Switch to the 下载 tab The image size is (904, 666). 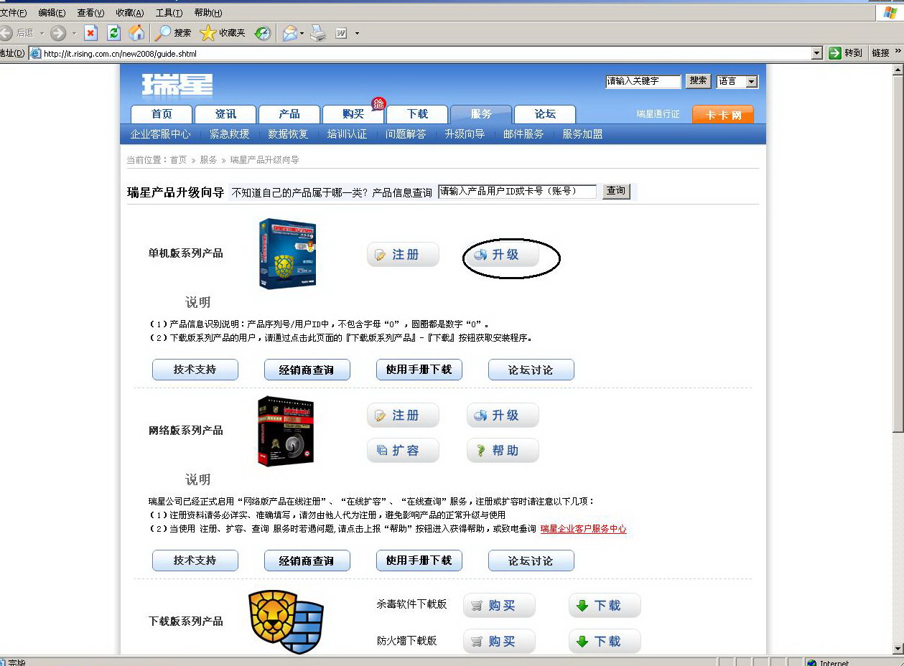click(x=417, y=114)
